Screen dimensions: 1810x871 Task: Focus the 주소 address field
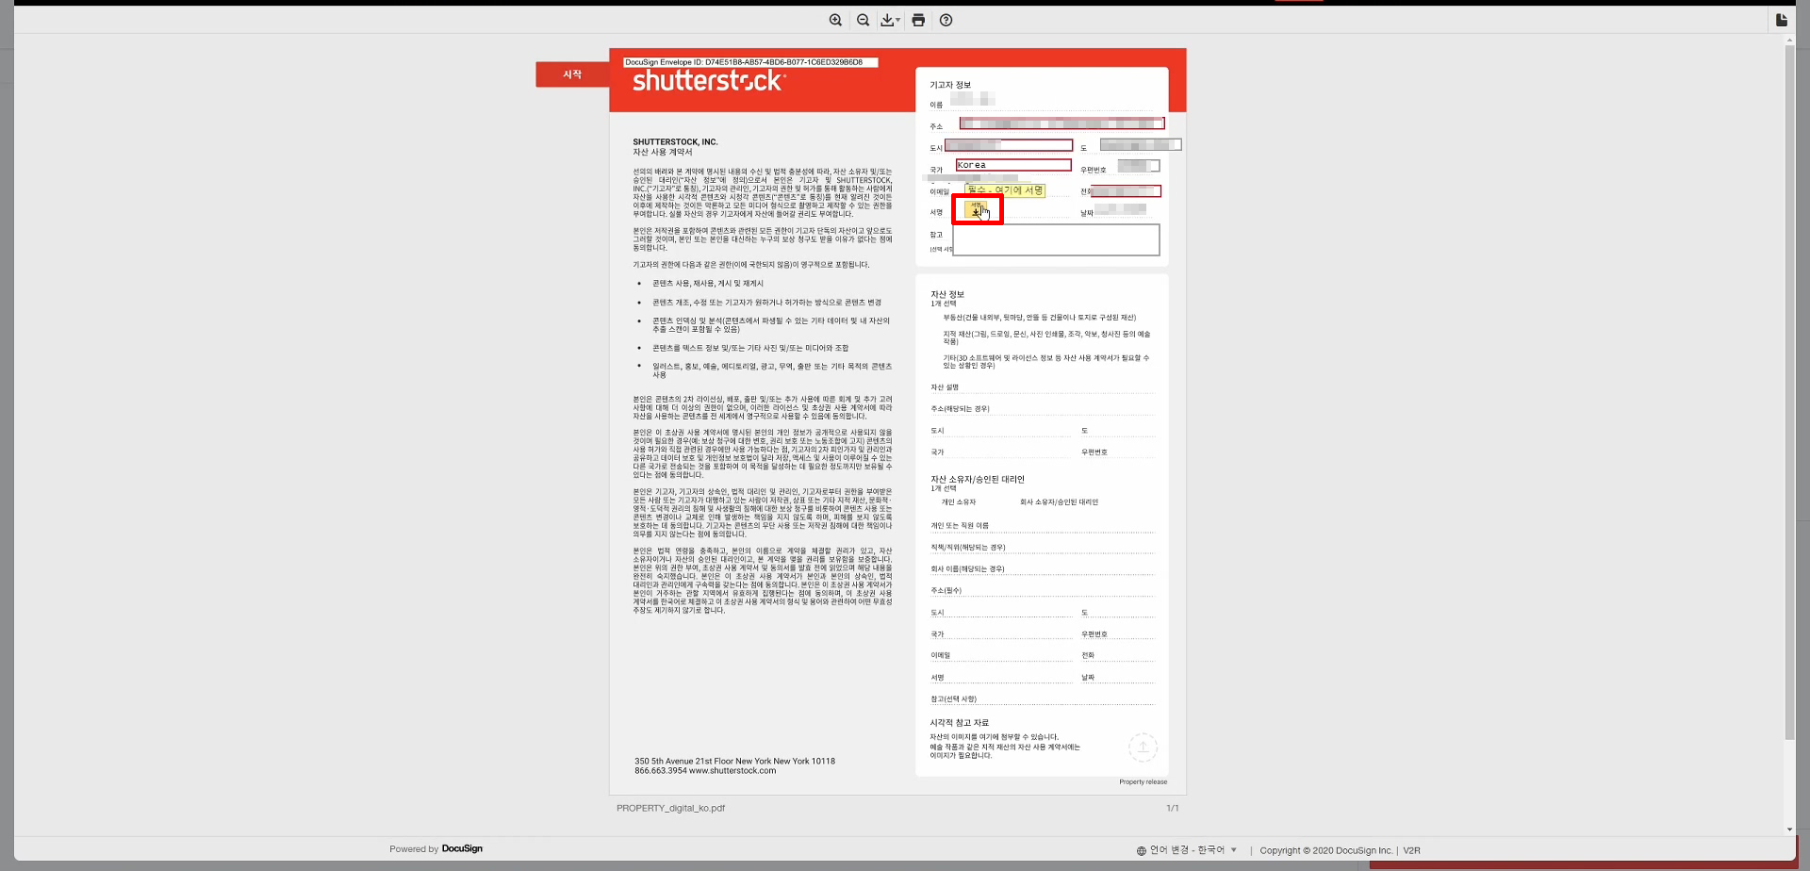(x=1061, y=123)
